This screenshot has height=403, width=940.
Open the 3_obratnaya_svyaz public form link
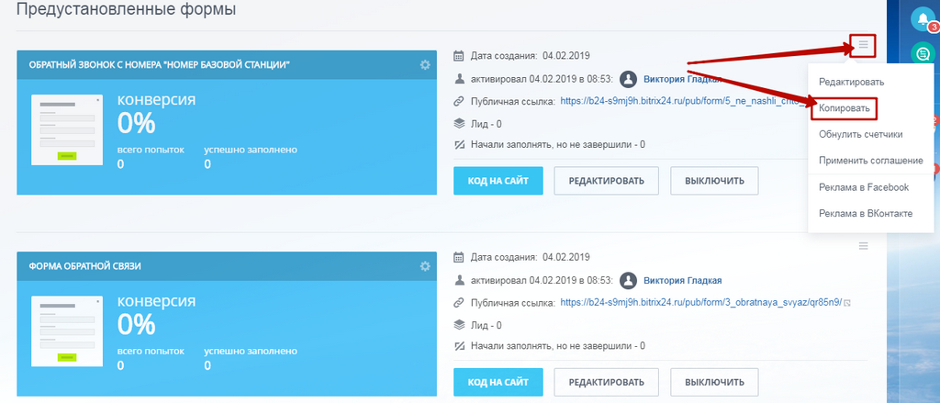pyautogui.click(x=701, y=302)
